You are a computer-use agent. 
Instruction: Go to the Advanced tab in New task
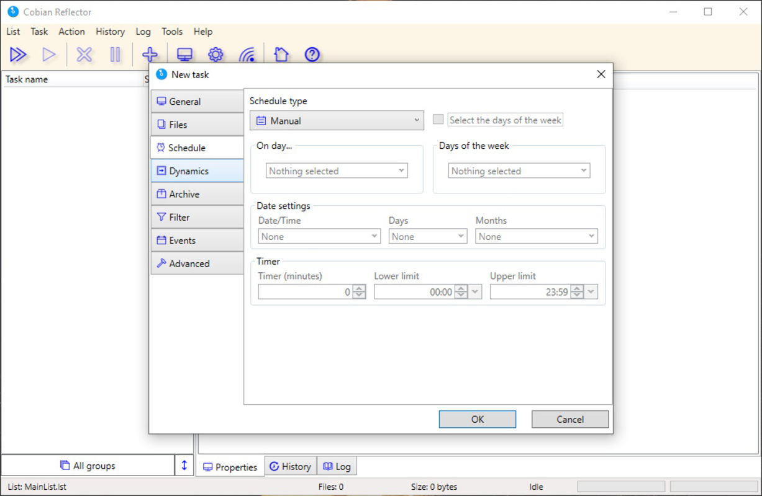(x=197, y=263)
